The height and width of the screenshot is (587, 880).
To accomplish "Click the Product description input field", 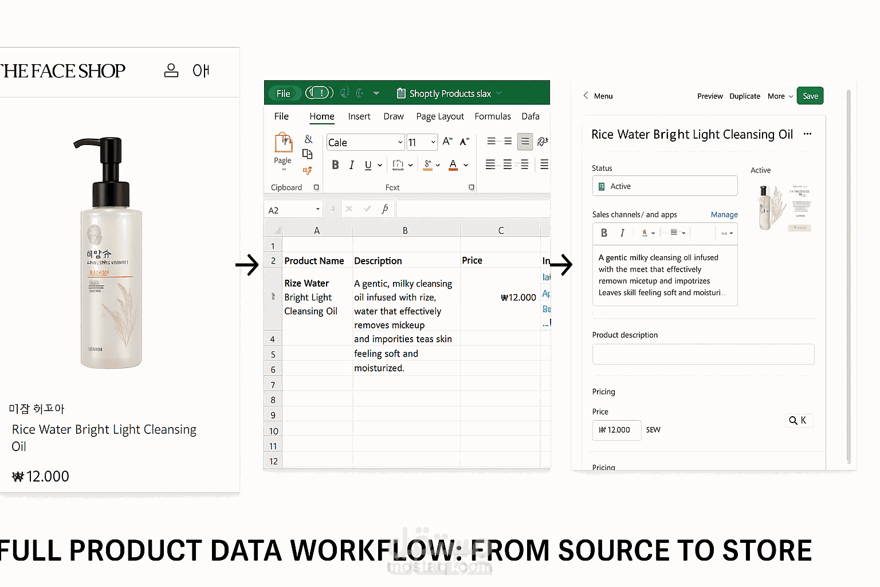I will click(x=703, y=354).
